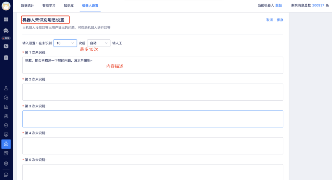The image size is (332, 180).
Task: Click the cat avatar profile picture
Action: [6, 6]
